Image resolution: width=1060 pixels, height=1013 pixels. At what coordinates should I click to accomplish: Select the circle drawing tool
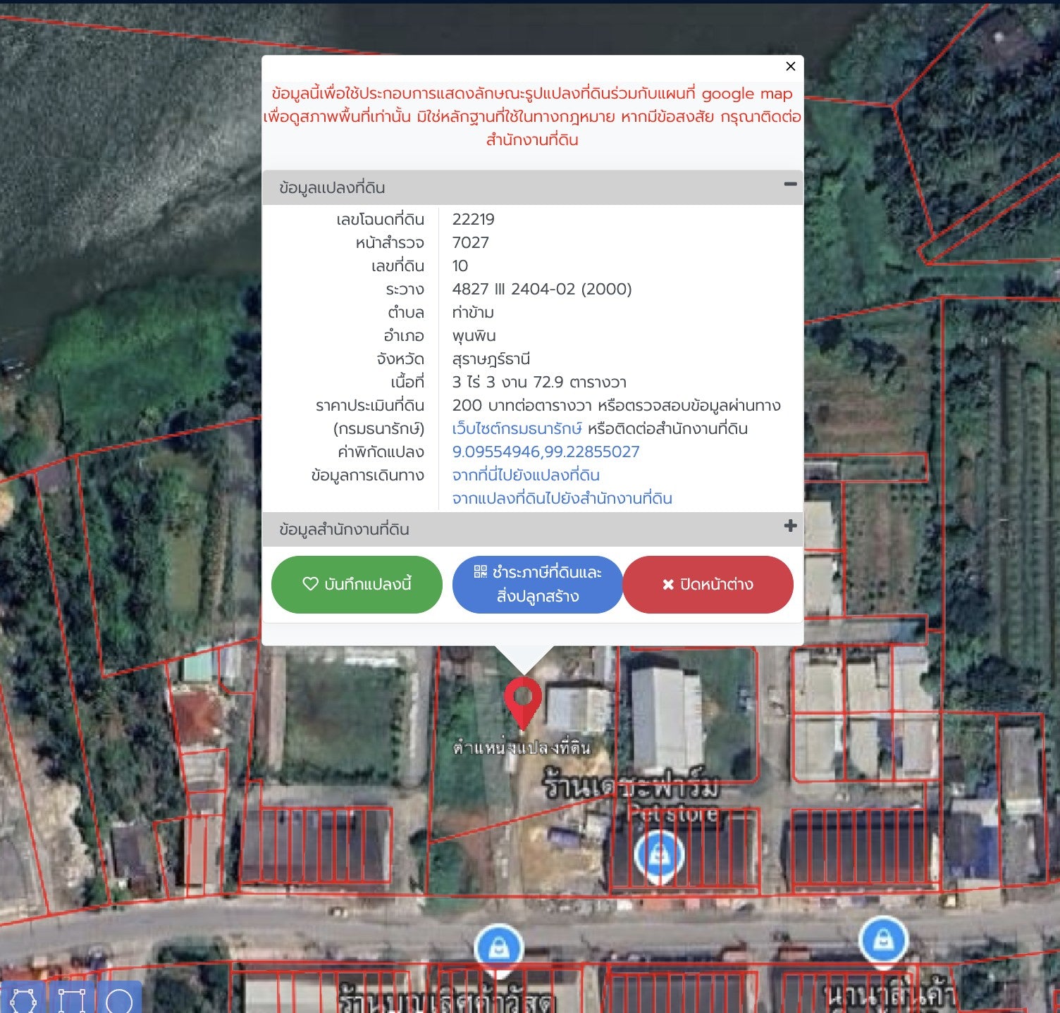click(119, 999)
